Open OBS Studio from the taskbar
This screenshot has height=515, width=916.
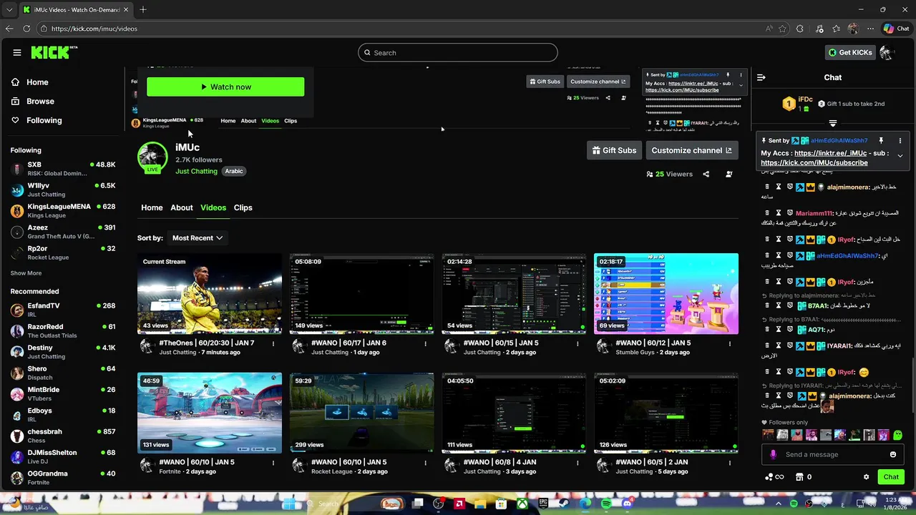439,504
